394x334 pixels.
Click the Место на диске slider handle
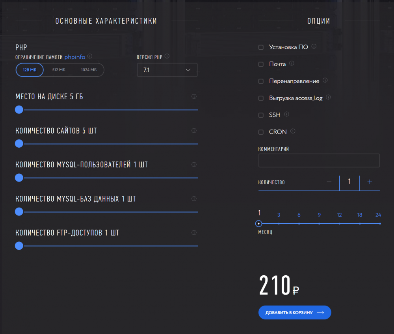19,110
